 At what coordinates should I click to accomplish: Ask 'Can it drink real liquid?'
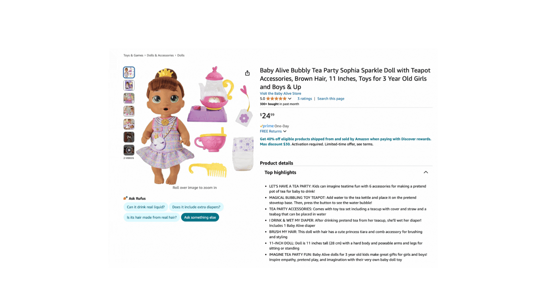point(146,207)
